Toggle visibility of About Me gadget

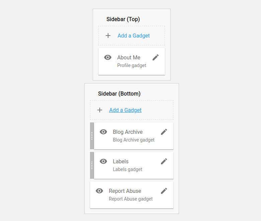click(108, 57)
